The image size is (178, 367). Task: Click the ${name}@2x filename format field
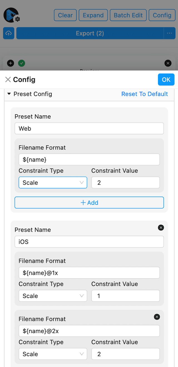(x=89, y=331)
